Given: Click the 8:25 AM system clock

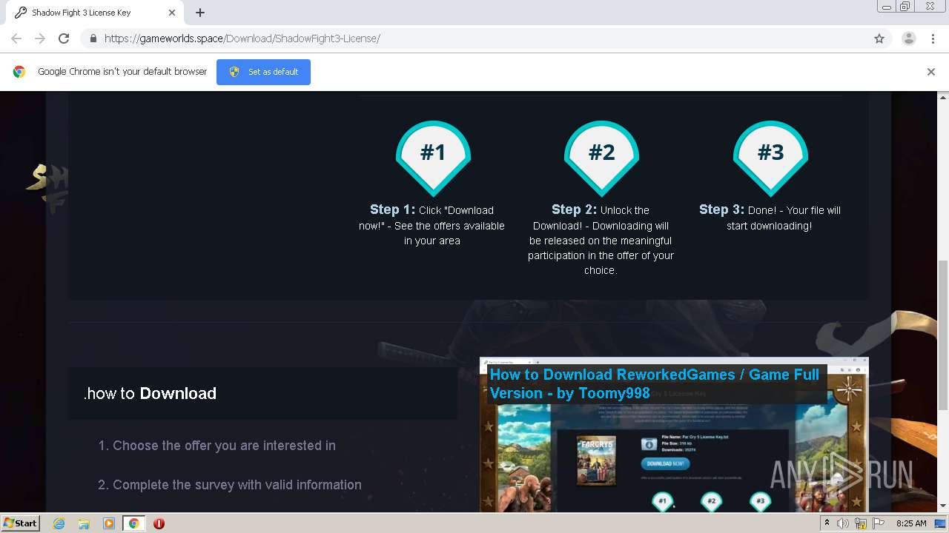Looking at the screenshot, I should coord(911,523).
